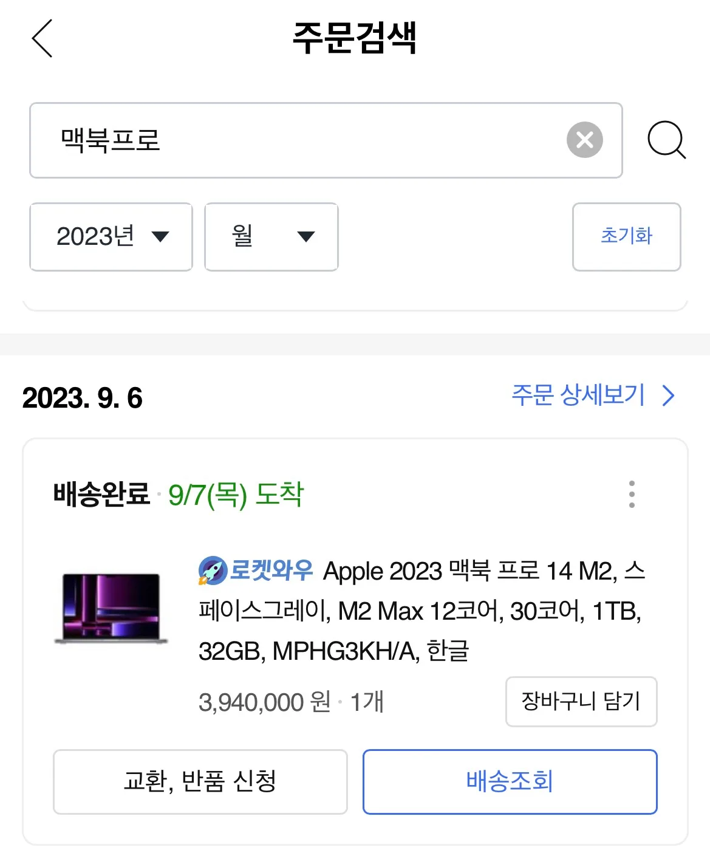710x867 pixels.
Task: Click the 배송조회 tracking button
Action: coord(510,782)
